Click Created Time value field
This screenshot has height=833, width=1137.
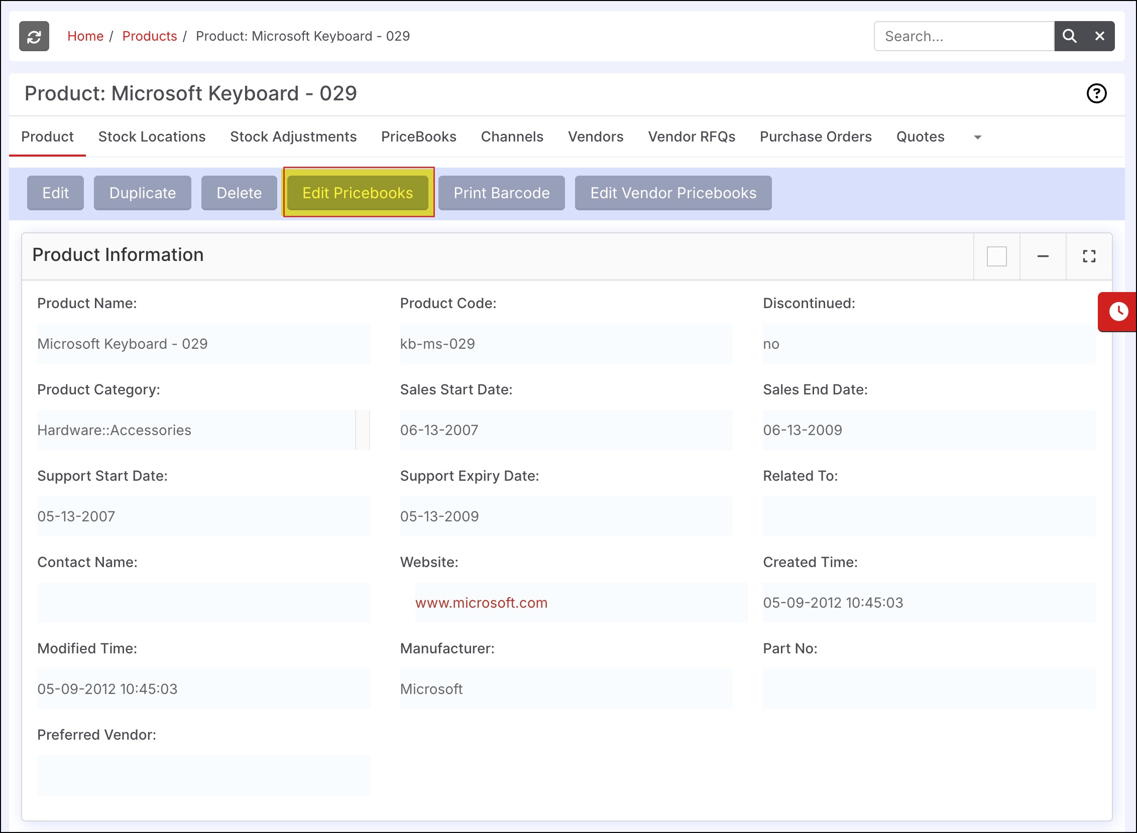929,603
